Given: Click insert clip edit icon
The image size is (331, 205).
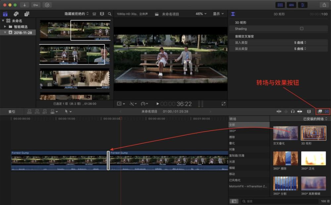Looking at the screenshot, I should tap(37, 112).
